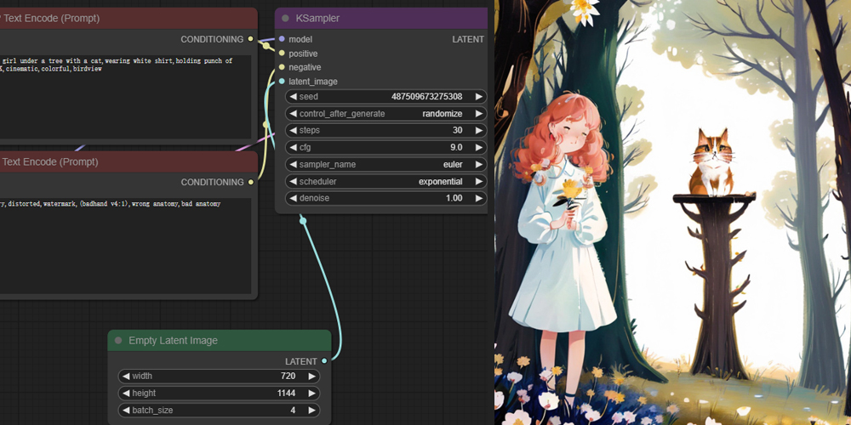Click the lower Text Encode (Prompt) title bar
The width and height of the screenshot is (851, 425).
coord(129,161)
